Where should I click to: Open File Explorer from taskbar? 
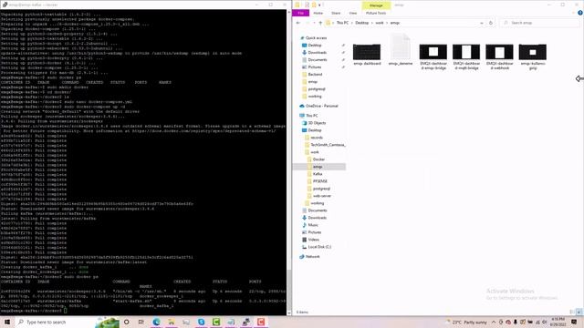click(172, 322)
